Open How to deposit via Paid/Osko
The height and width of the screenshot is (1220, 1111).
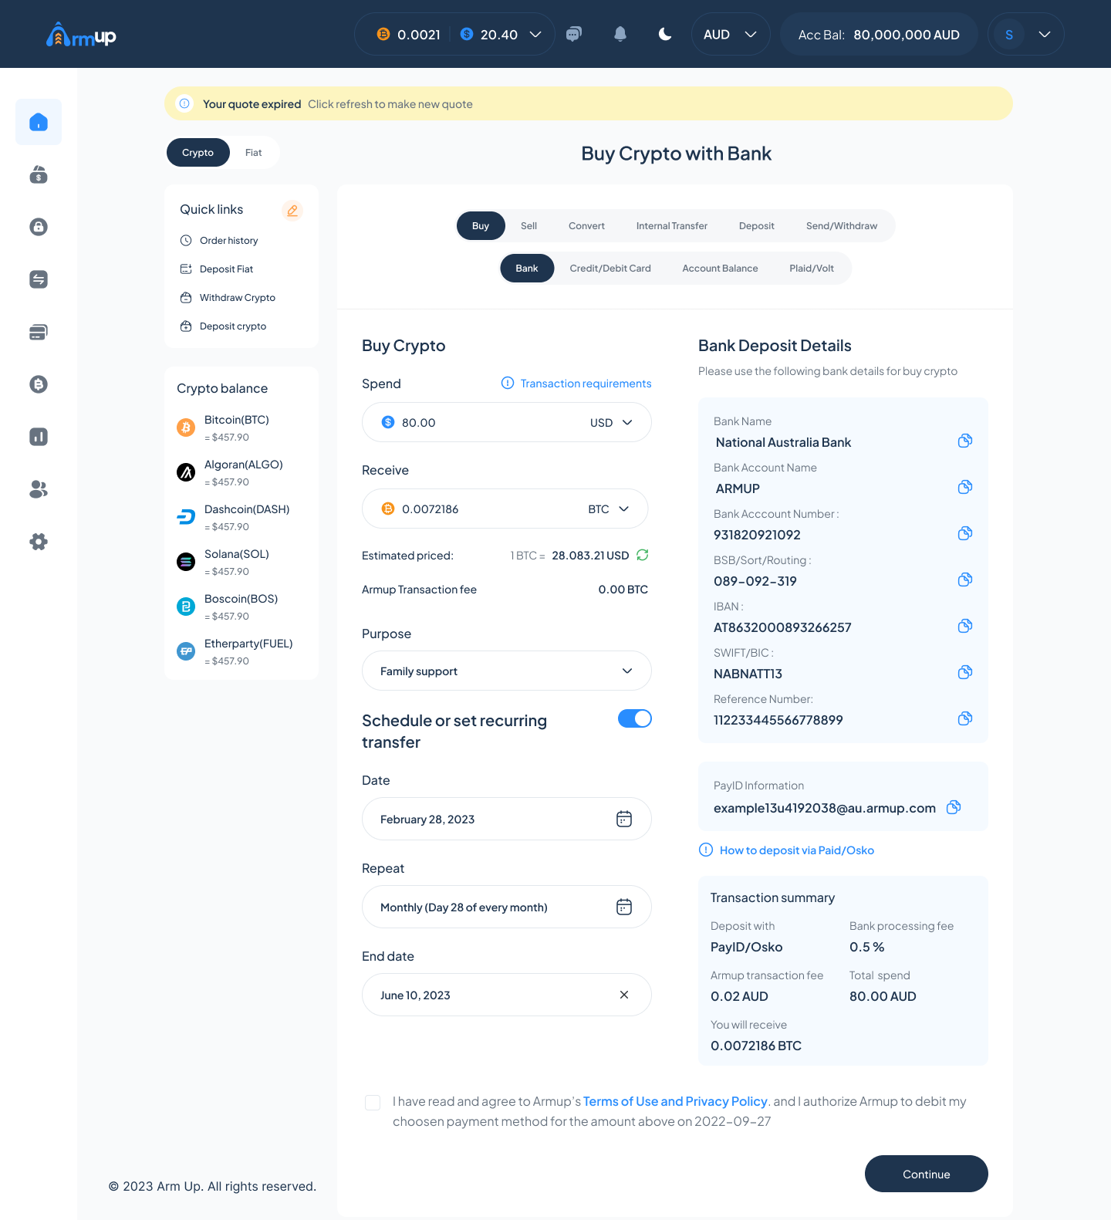pyautogui.click(x=787, y=850)
